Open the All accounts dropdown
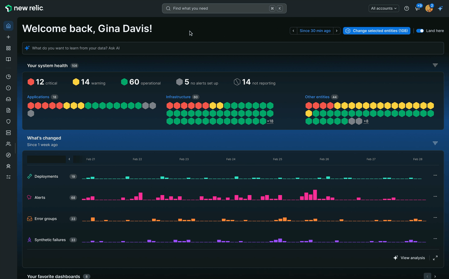Viewport: 449px width, 279px height. pyautogui.click(x=384, y=8)
